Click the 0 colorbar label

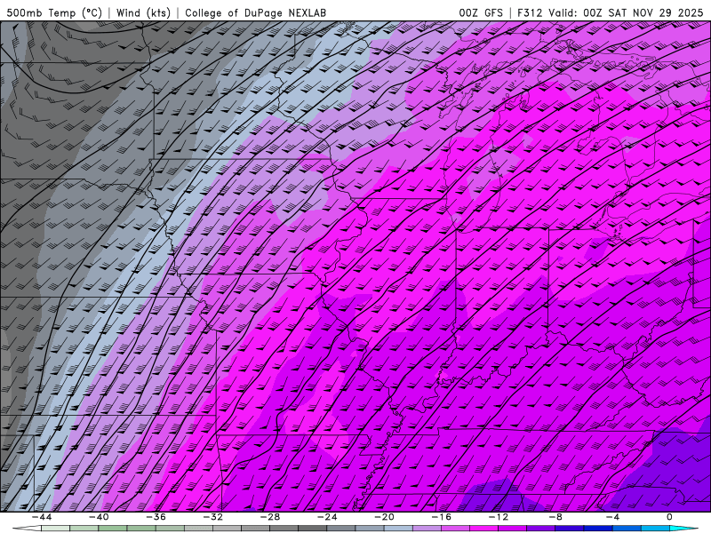(x=670, y=517)
